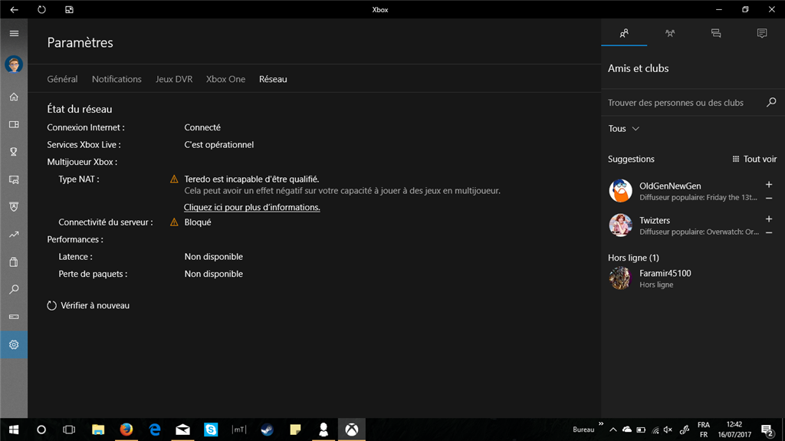Open the hamburger menu in Xbox sidebar

[14, 34]
